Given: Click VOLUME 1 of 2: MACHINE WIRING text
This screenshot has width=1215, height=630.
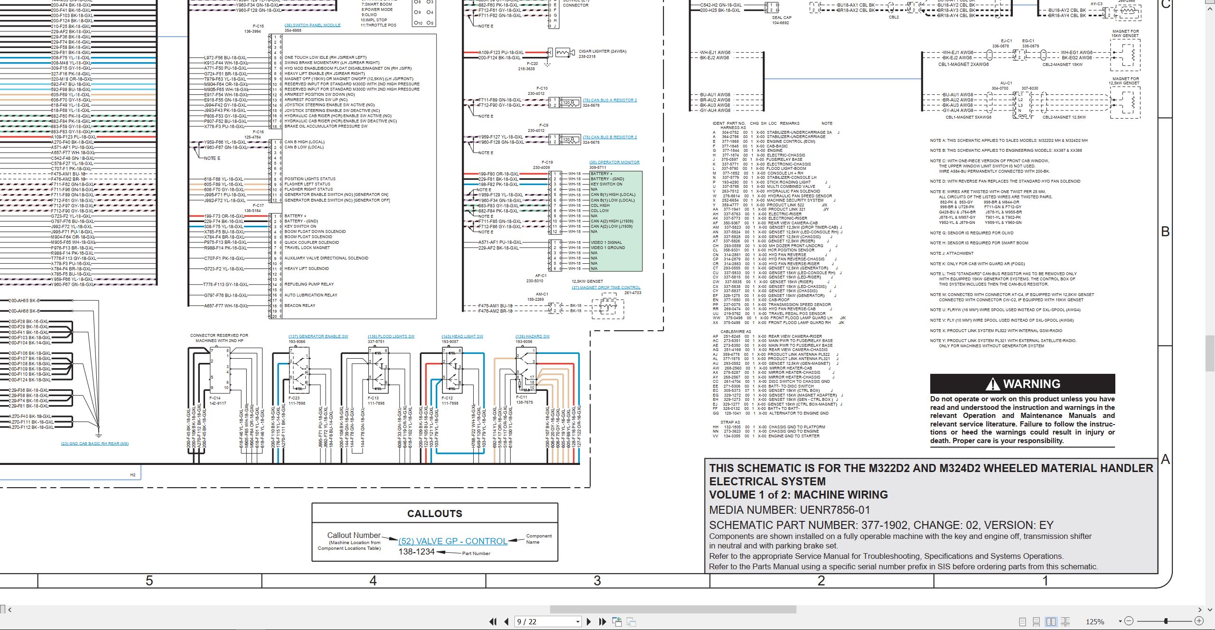Looking at the screenshot, I should 798,495.
